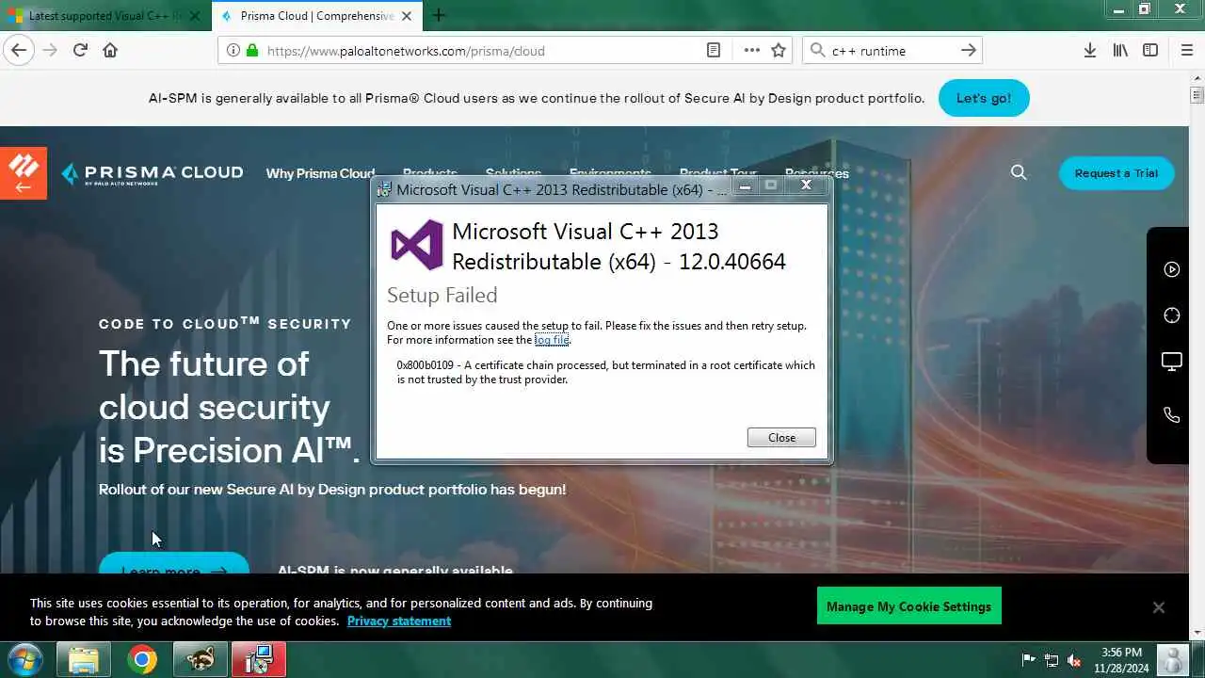Click the green padlock security icon
Viewport: 1205px width, 678px height.
(x=252, y=51)
